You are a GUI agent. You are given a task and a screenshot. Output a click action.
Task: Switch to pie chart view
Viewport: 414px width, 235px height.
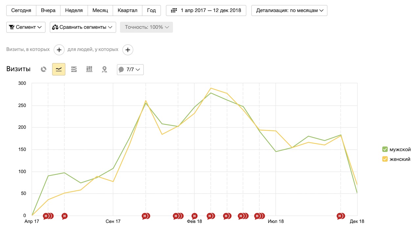click(x=44, y=69)
